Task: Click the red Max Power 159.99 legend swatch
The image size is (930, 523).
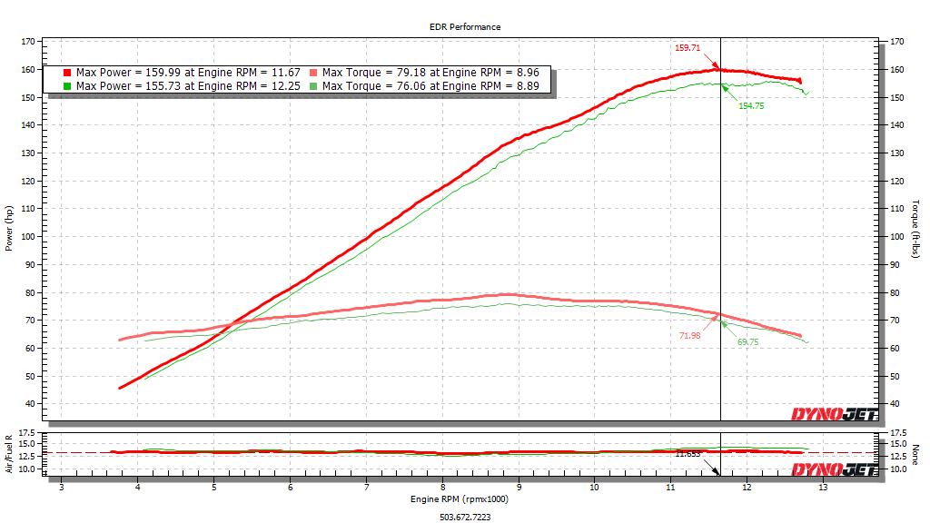Action: pyautogui.click(x=67, y=73)
